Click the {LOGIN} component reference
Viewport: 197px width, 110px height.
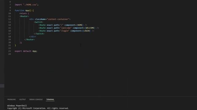(86, 31)
